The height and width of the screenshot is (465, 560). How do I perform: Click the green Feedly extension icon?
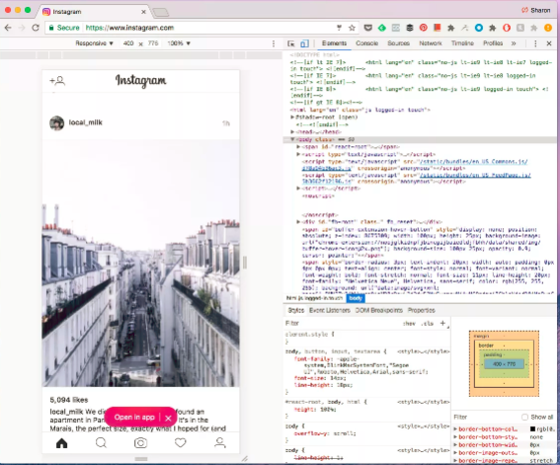[382, 28]
